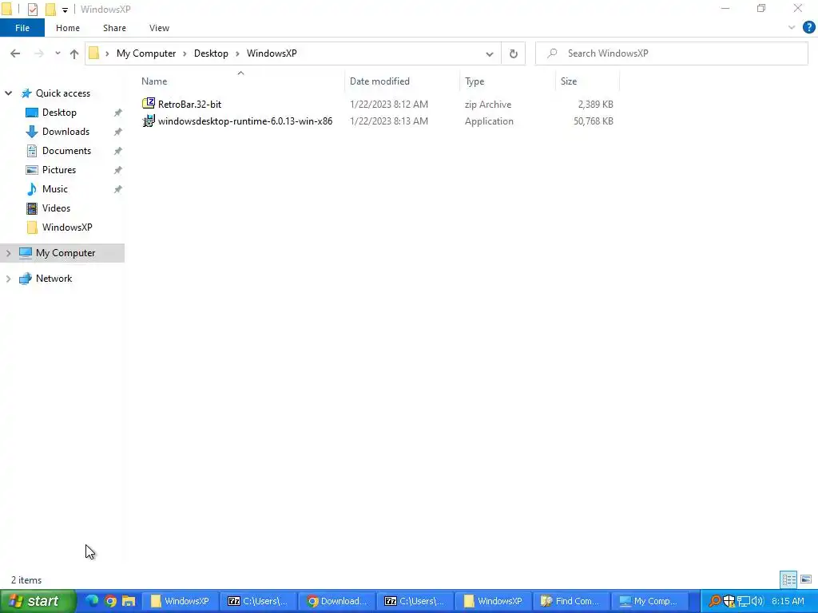Switch to the Chrome Download taskbar window
The image size is (818, 613).
[x=336, y=601]
